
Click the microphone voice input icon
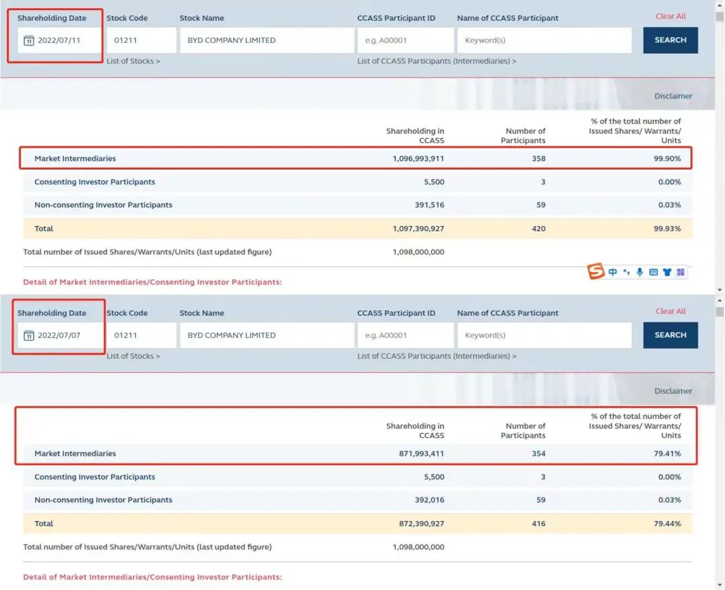640,272
